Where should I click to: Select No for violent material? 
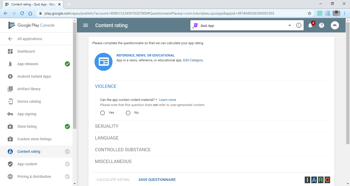128,113
